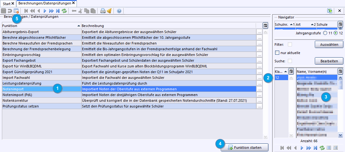Click the main toolbar double-right arrow
Image resolution: width=345 pixels, height=152 pixels.
(x=51, y=11)
